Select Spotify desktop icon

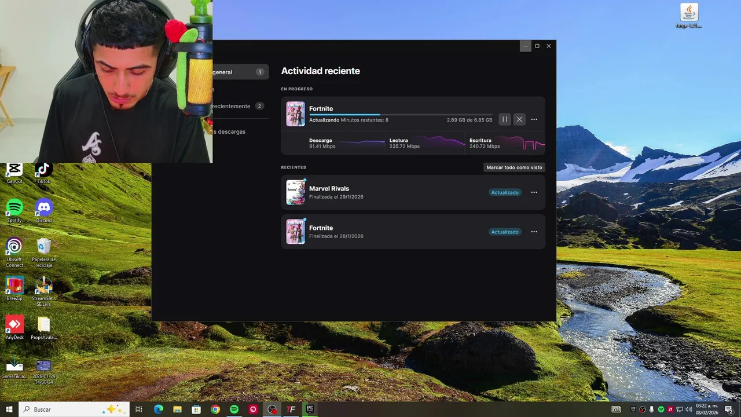(x=14, y=211)
